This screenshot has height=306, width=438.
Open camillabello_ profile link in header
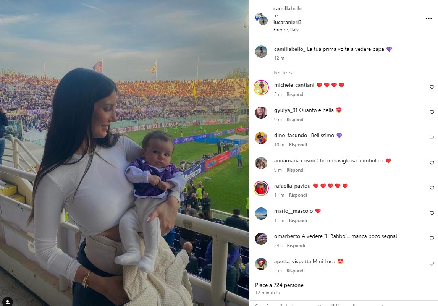coord(289,9)
